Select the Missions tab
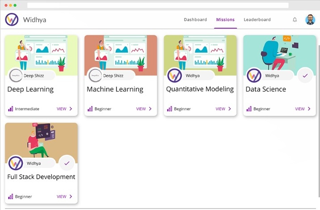 click(x=225, y=20)
